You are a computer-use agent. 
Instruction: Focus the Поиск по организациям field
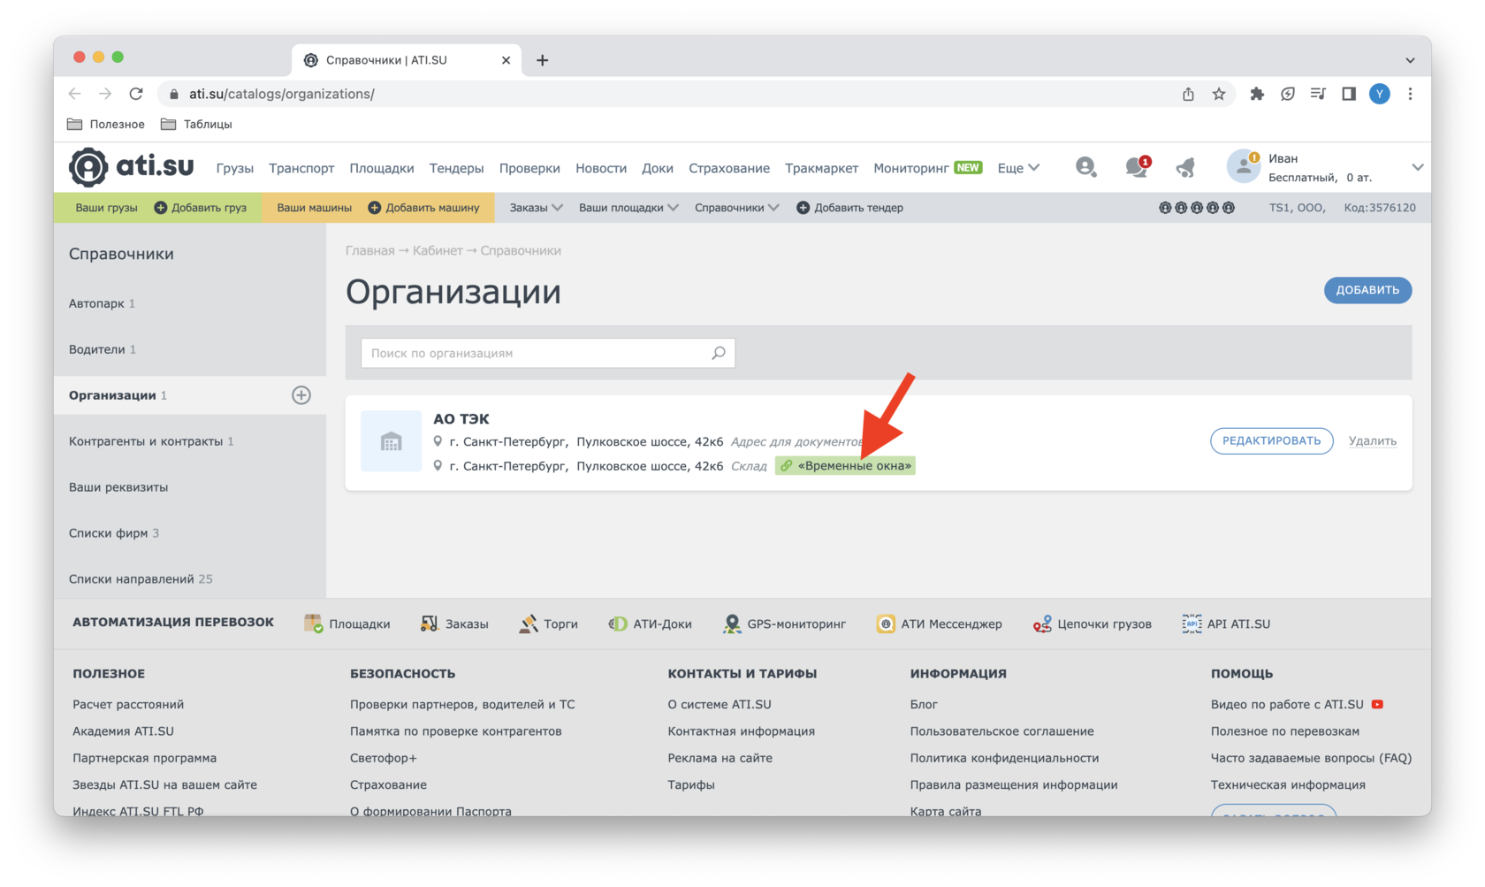pos(548,353)
